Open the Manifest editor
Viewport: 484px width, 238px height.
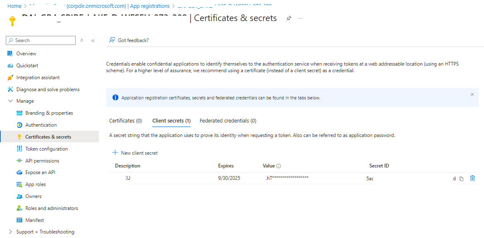tap(35, 220)
